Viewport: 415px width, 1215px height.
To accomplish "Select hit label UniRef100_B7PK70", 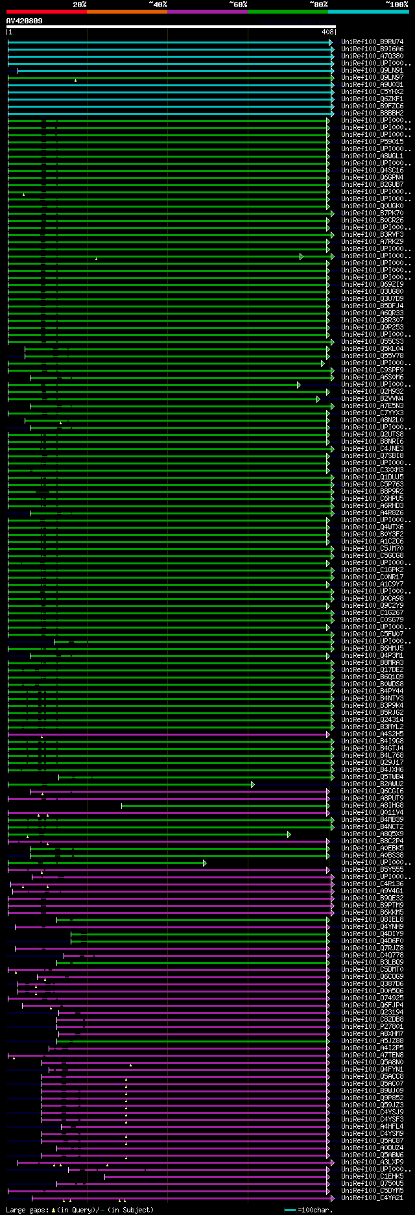I will point(372,213).
